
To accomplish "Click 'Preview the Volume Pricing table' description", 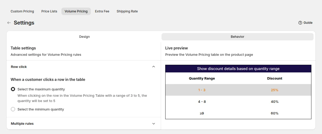I will (209, 55).
